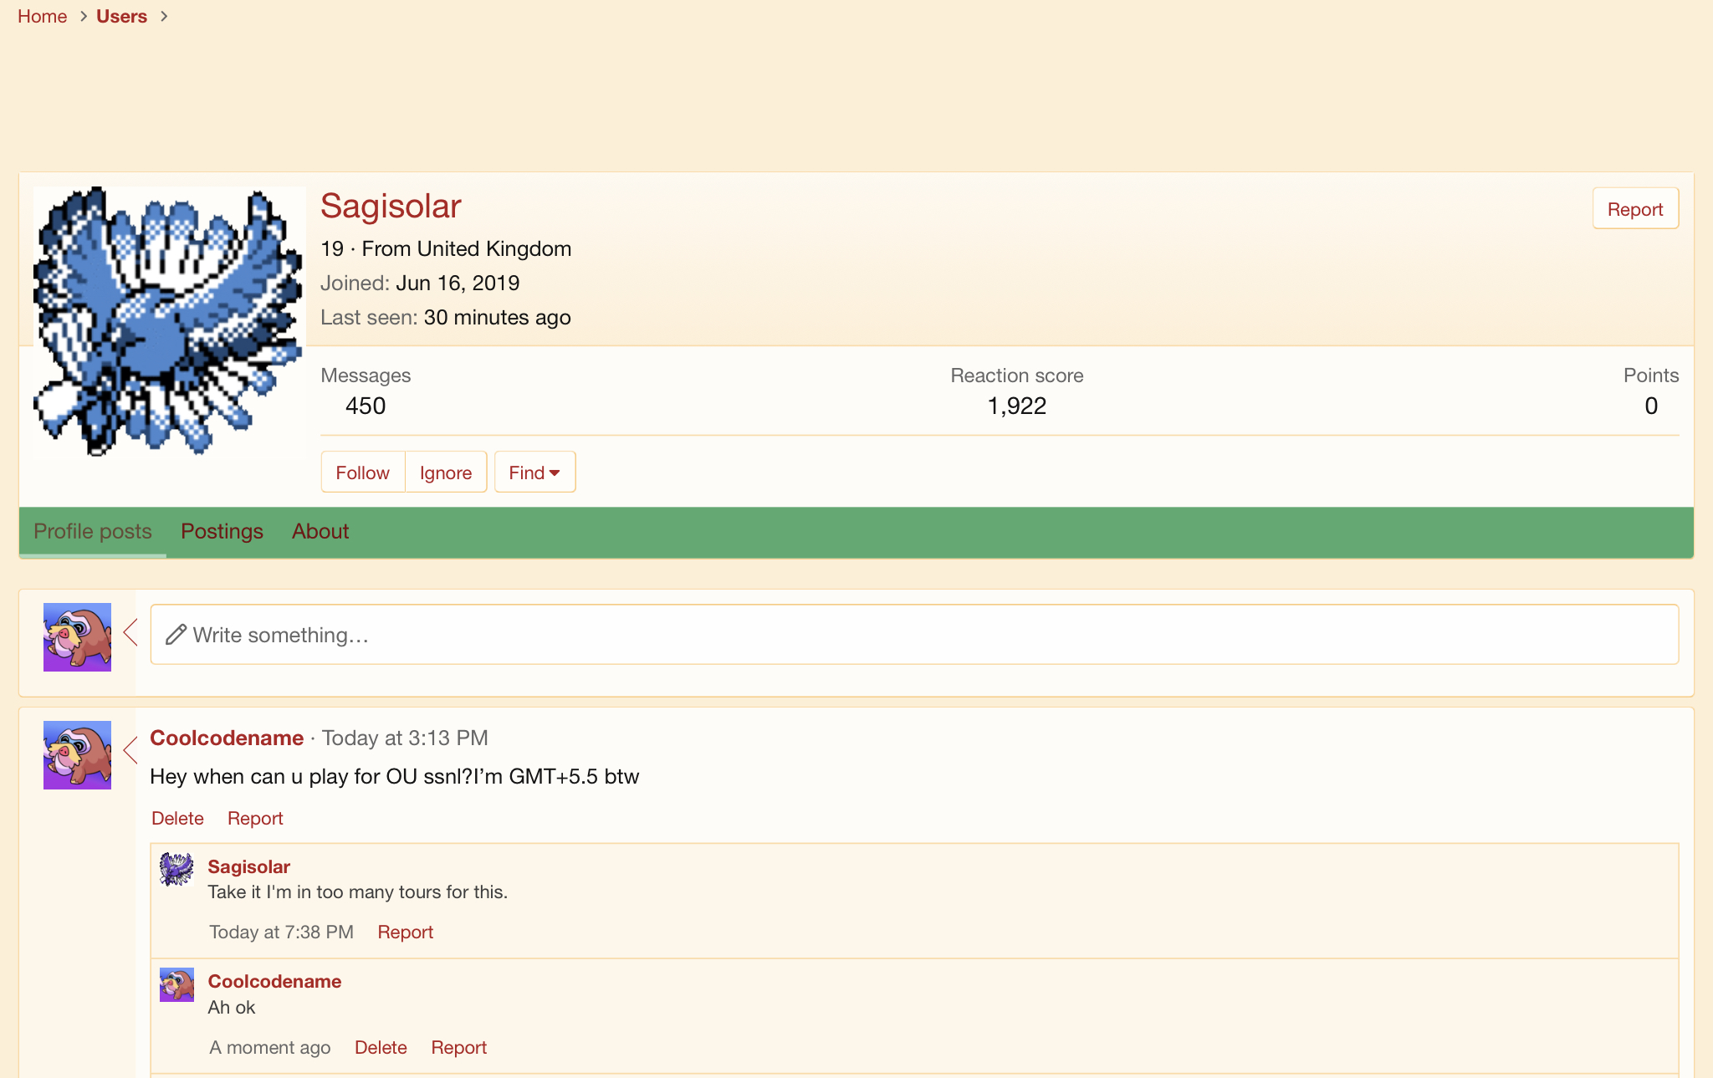Go to Users in the breadcrumb

[x=121, y=16]
